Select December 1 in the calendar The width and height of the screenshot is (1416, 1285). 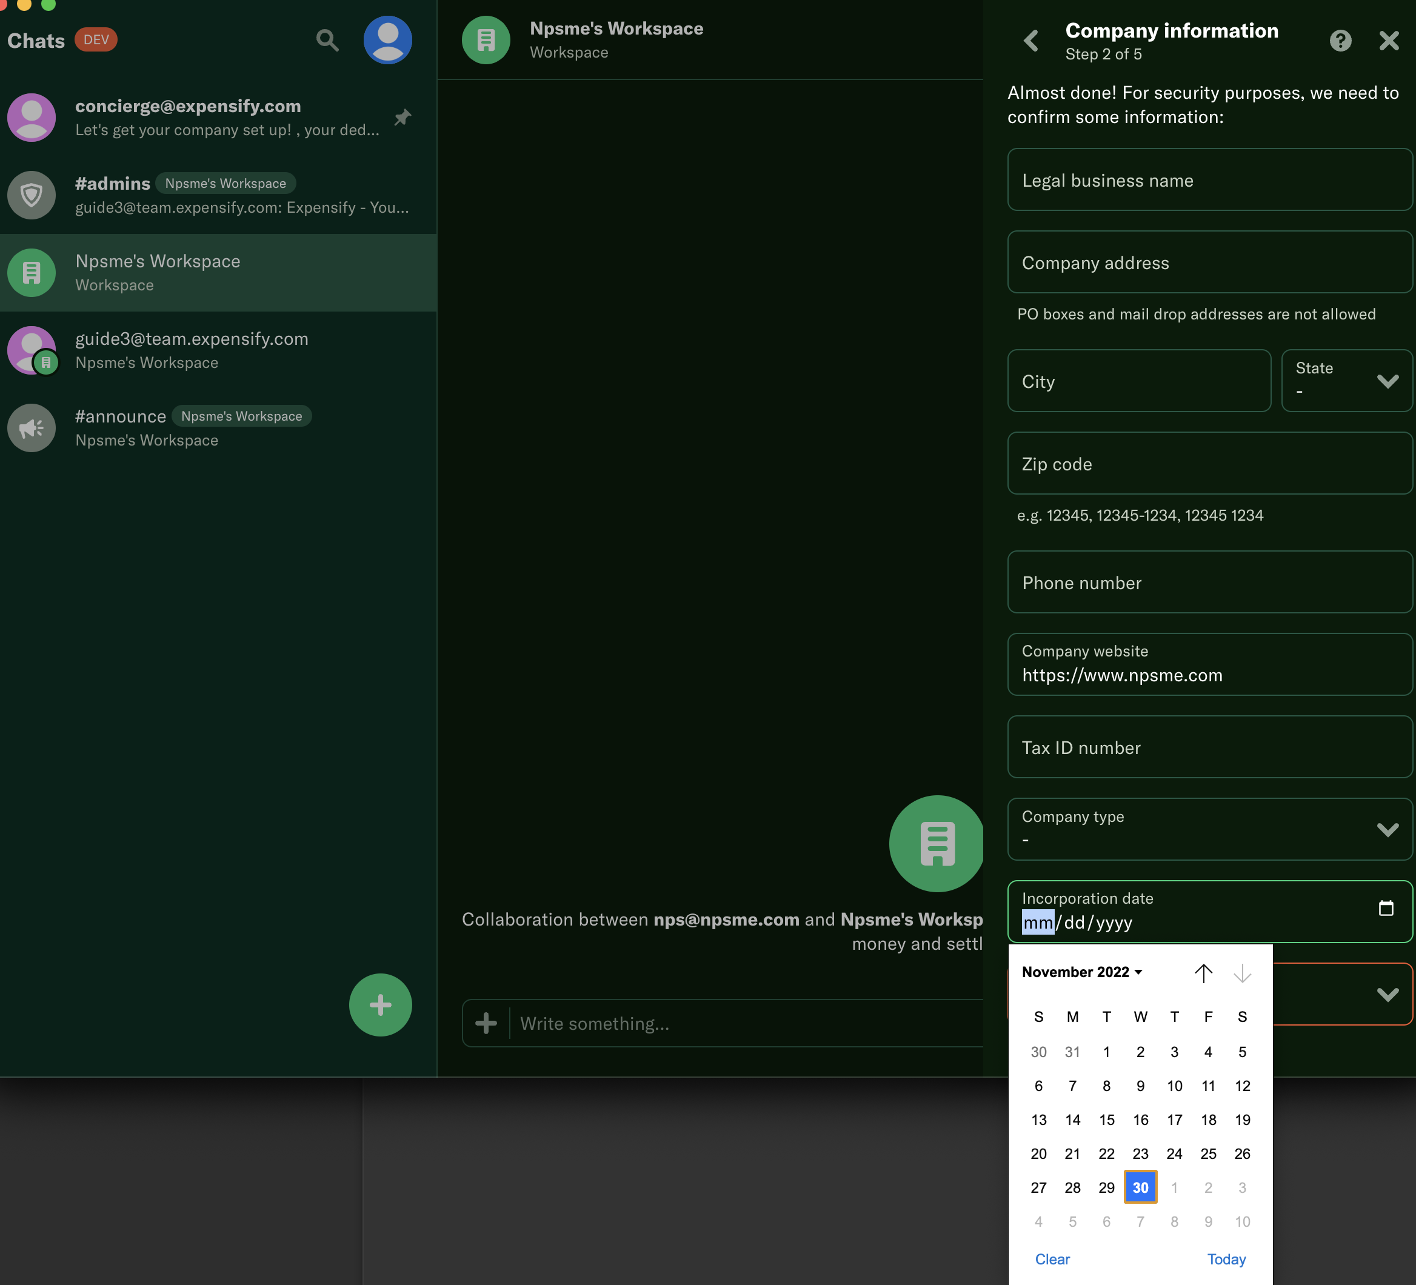(1174, 1187)
